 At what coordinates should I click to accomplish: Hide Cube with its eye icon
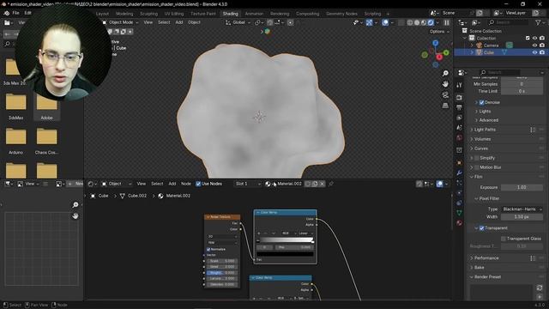pyautogui.click(x=534, y=52)
